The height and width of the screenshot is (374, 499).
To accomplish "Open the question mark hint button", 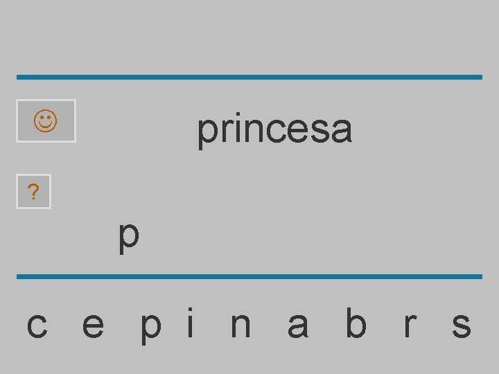I will pos(33,191).
